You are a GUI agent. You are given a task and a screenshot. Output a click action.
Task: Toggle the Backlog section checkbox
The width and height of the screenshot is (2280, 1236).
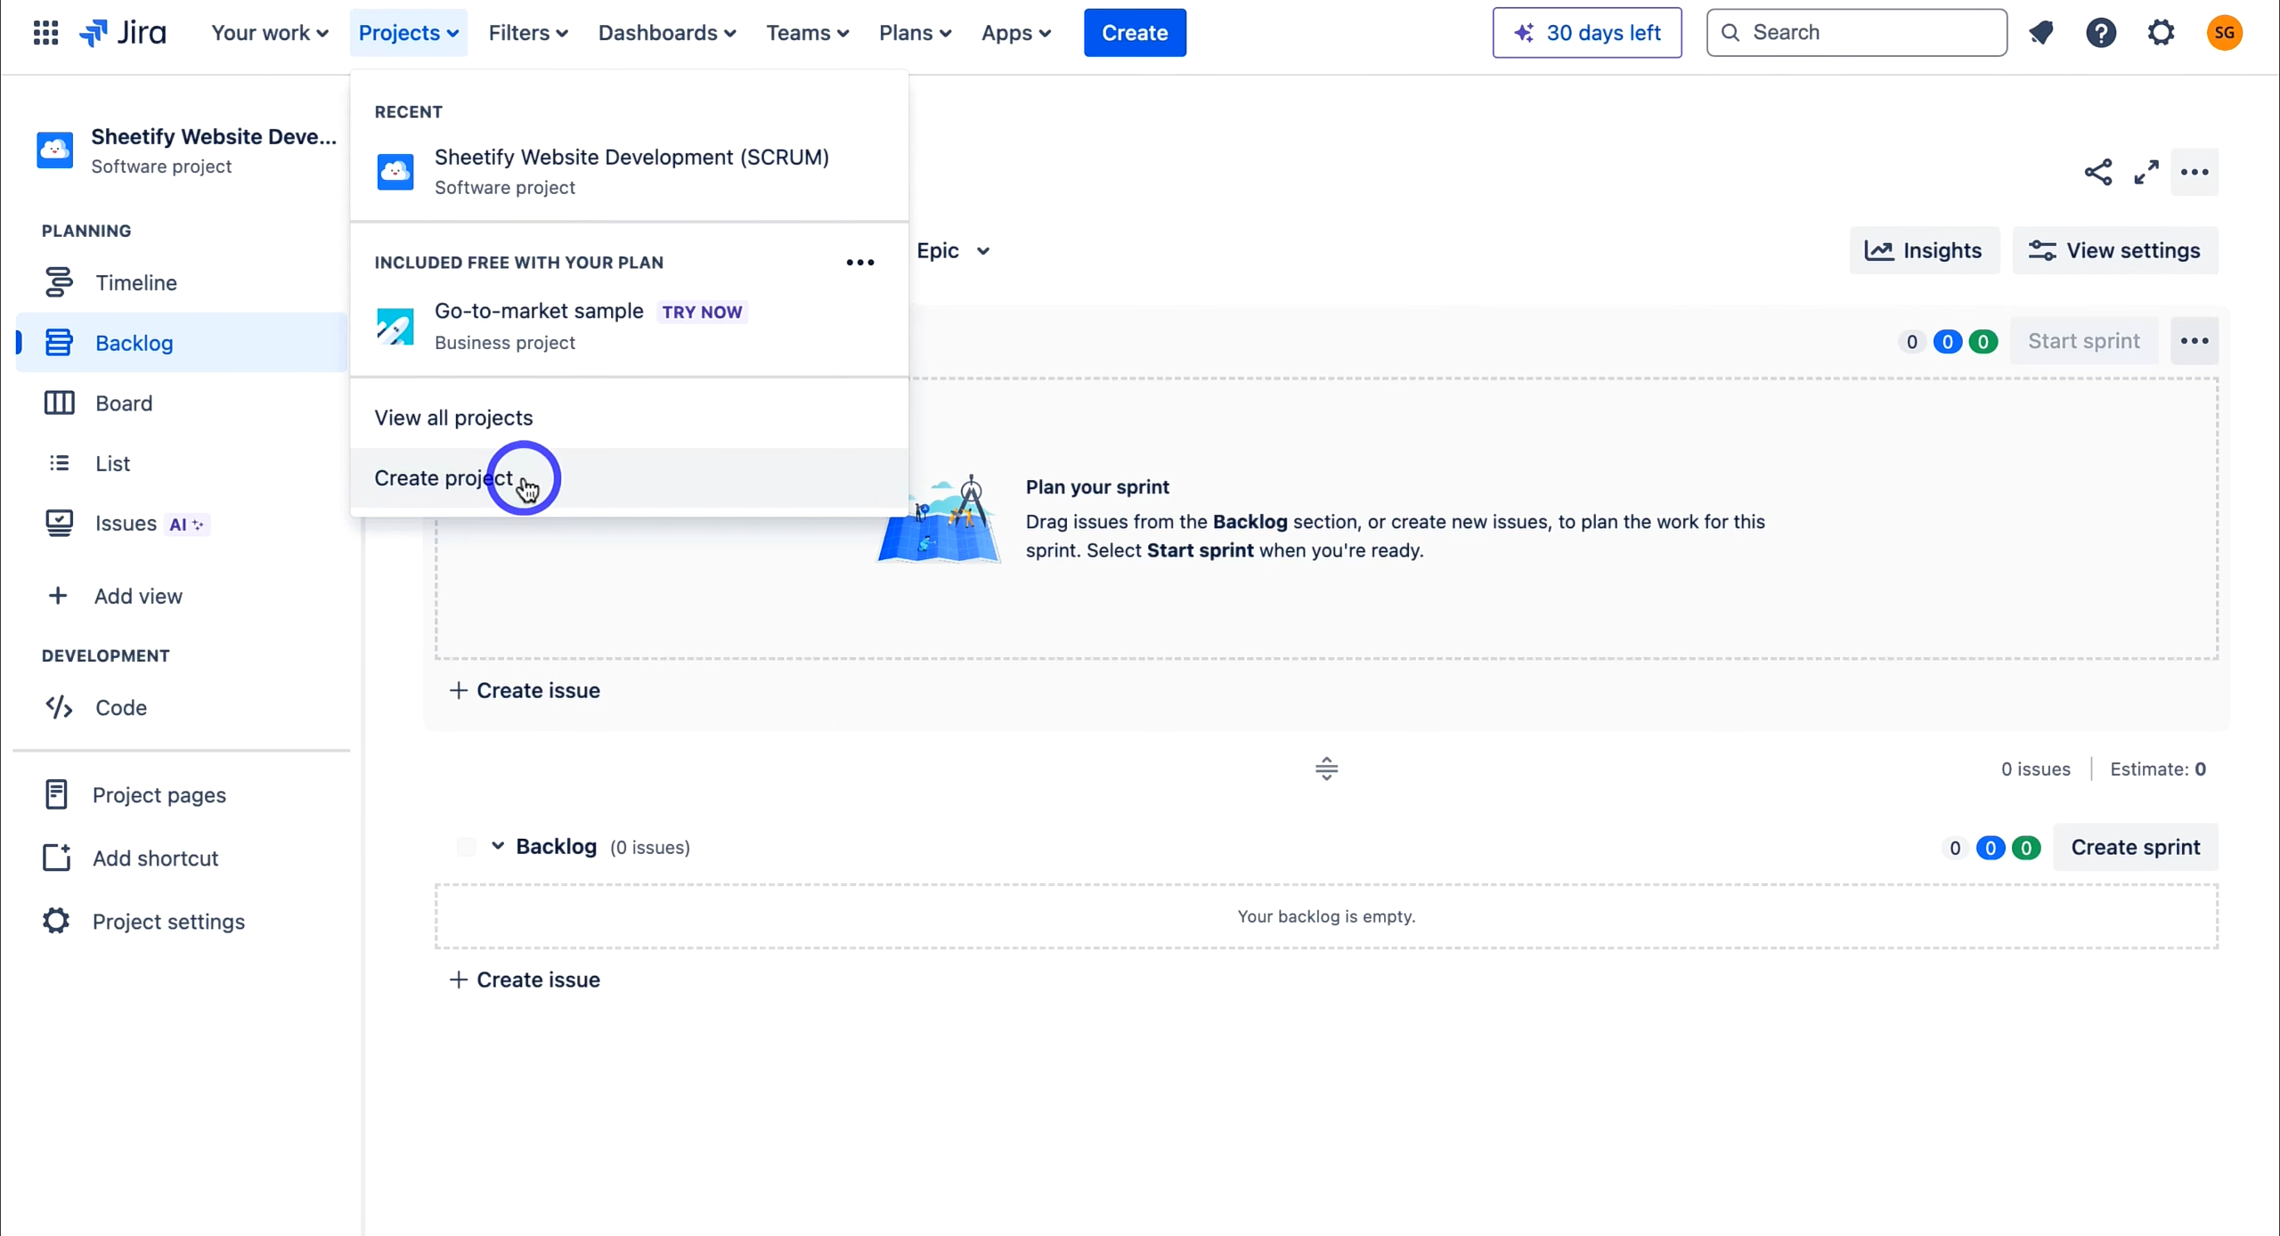point(465,847)
